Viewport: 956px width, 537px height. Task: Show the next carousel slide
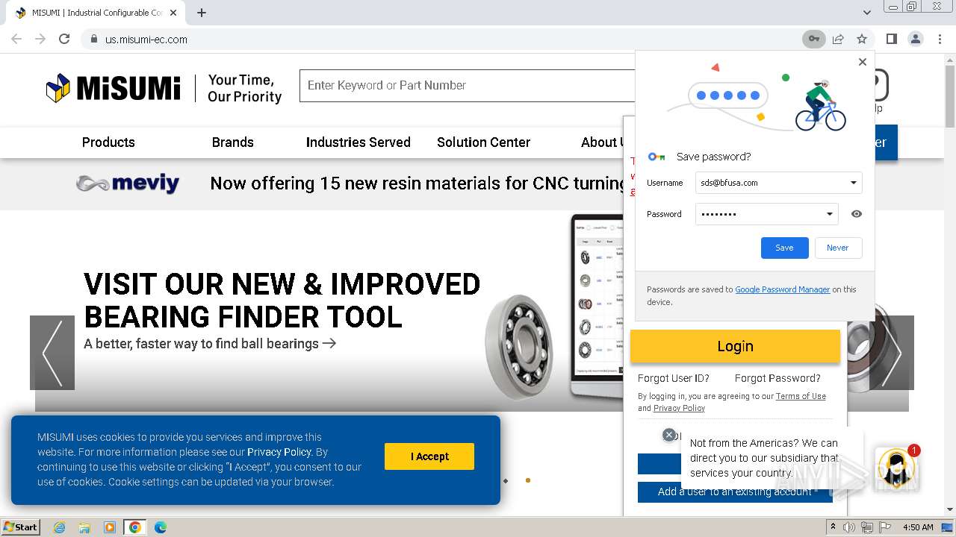click(892, 353)
